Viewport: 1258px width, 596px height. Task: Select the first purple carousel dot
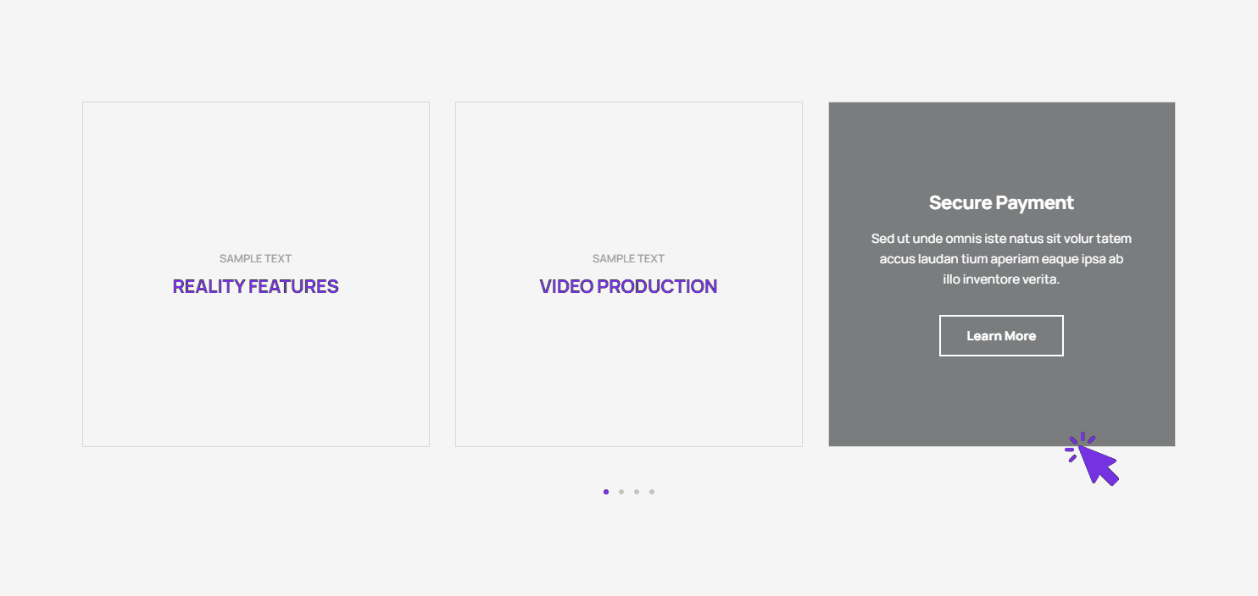pyautogui.click(x=606, y=492)
